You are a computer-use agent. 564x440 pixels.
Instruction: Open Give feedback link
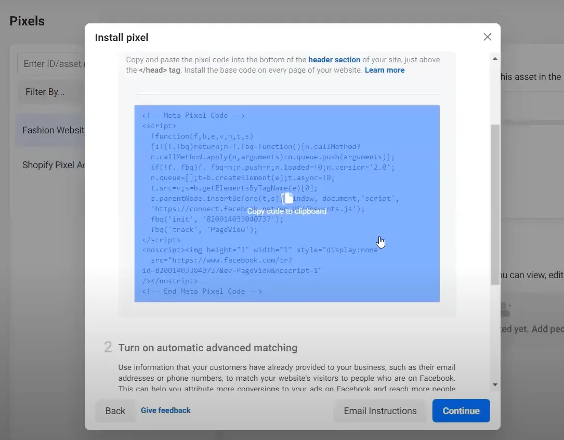coord(165,410)
